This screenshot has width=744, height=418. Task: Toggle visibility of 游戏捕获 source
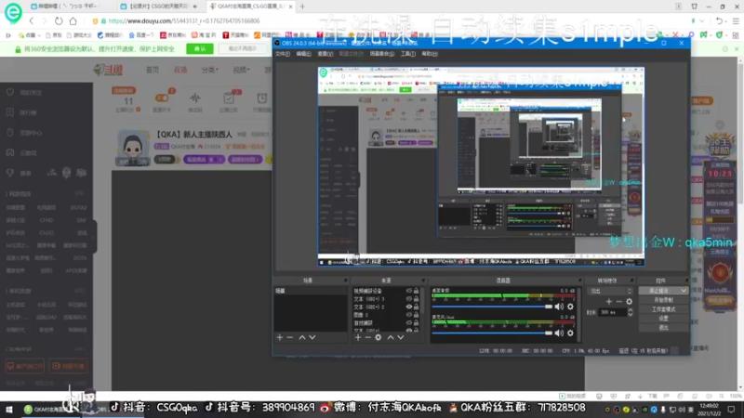pyautogui.click(x=408, y=323)
